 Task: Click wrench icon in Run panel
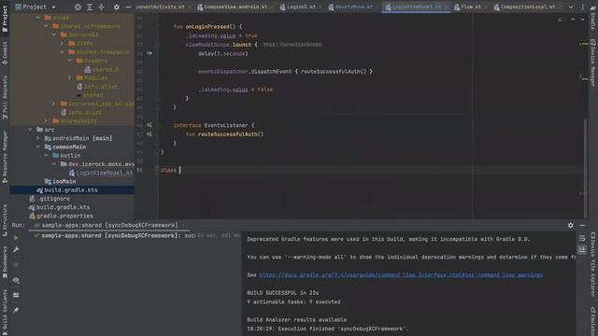(16, 249)
